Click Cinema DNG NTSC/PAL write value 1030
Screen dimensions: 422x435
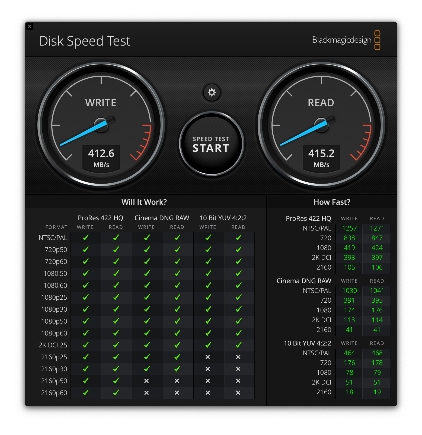tap(349, 291)
